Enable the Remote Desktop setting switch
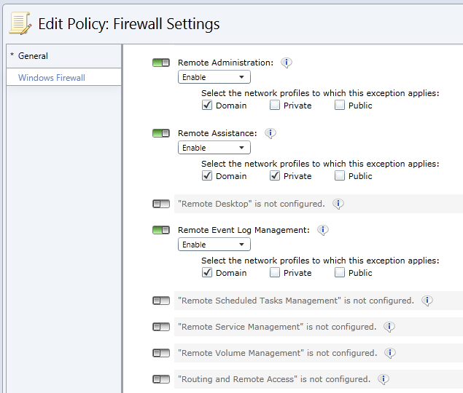This screenshot has width=463, height=393. coord(161,205)
